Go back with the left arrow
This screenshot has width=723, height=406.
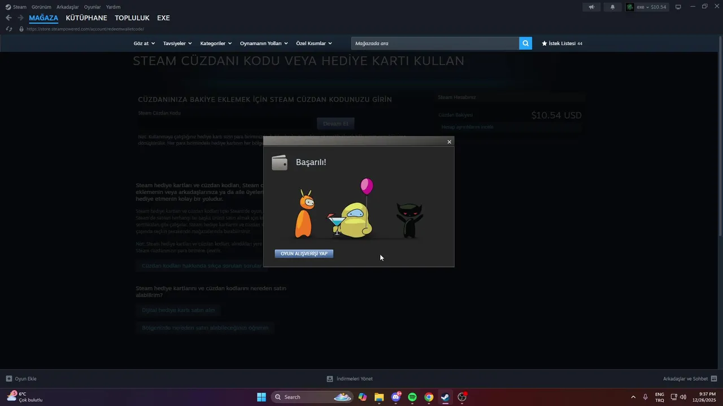tap(8, 18)
